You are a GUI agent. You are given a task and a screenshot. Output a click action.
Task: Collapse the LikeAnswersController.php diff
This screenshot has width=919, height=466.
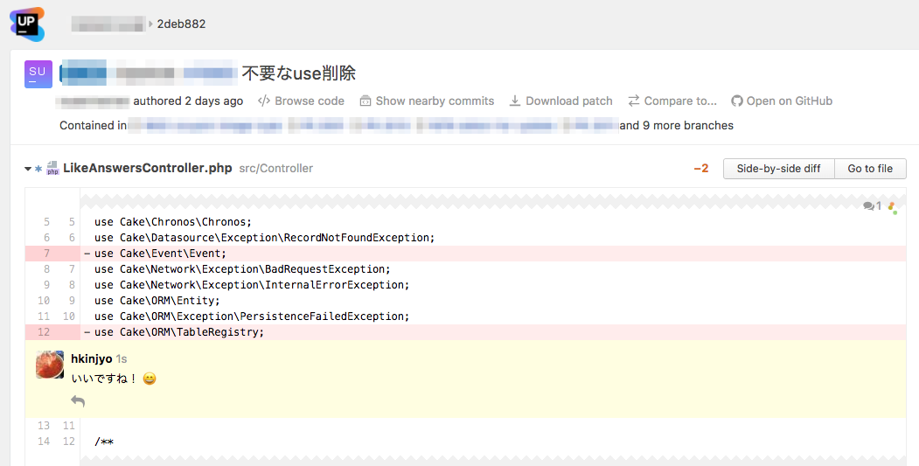tap(28, 169)
